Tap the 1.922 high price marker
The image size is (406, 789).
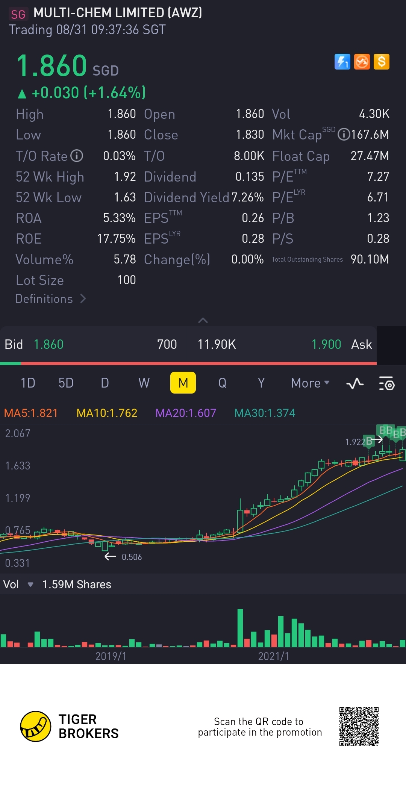(x=355, y=442)
